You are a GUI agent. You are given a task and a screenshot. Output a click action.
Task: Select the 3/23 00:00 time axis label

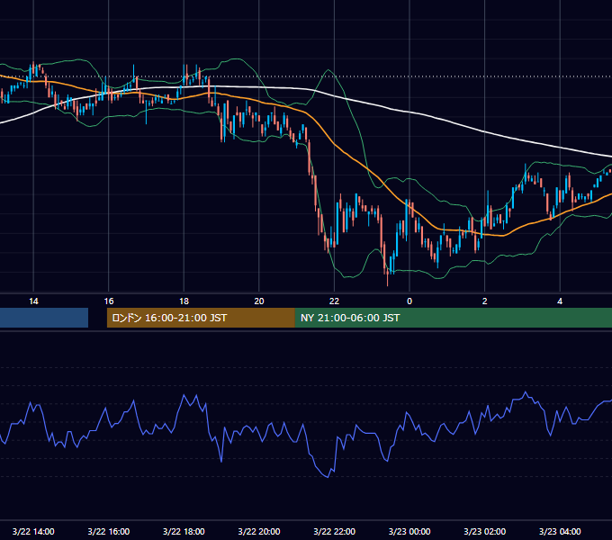(409, 531)
